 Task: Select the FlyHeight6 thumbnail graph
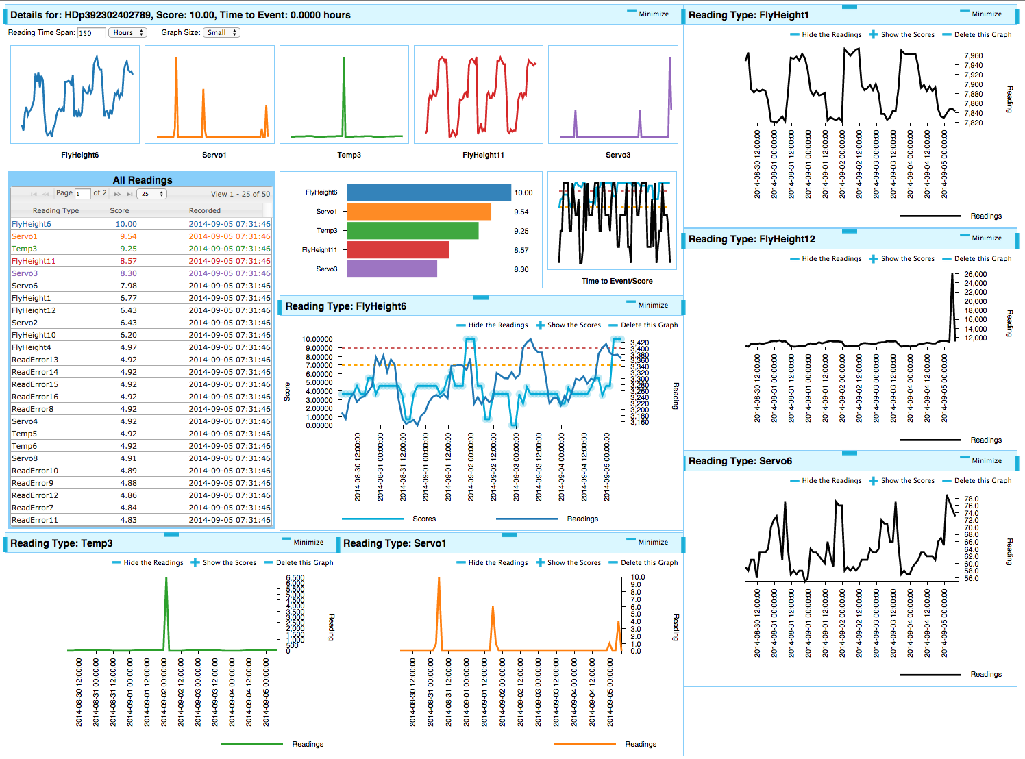[75, 95]
